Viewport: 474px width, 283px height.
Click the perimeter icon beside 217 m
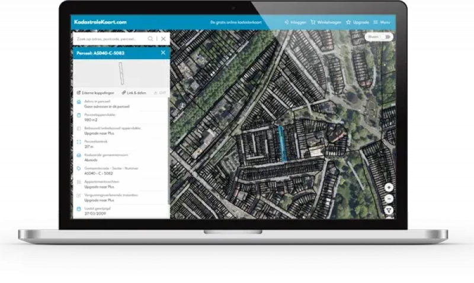click(x=79, y=142)
